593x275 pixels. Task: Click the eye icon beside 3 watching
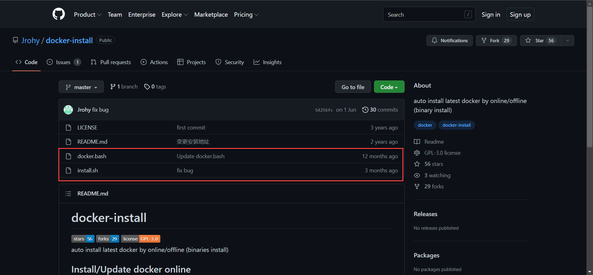(417, 175)
